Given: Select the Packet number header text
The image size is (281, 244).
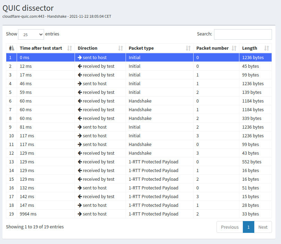Looking at the screenshot, I should tap(212, 48).
